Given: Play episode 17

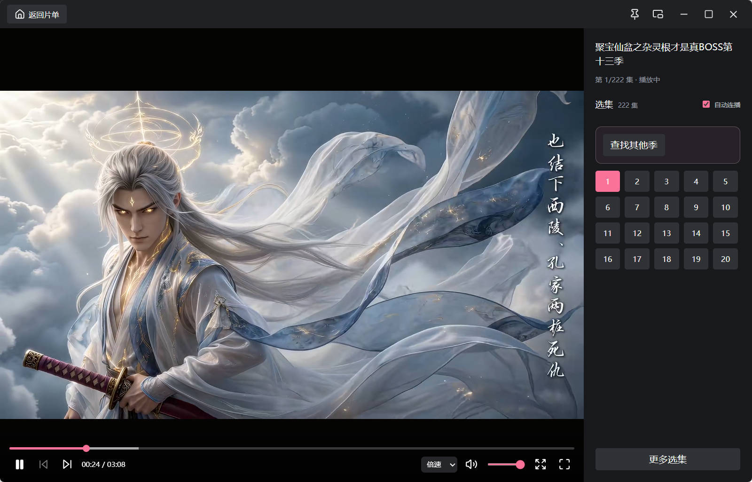Looking at the screenshot, I should 637,259.
